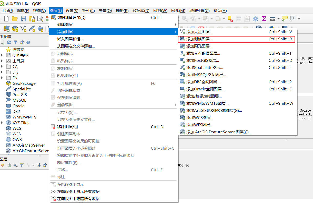The height and width of the screenshot is (203, 313).
Task: Select 嵌入图层和组... menu entry
Action: pyautogui.click(x=113, y=39)
